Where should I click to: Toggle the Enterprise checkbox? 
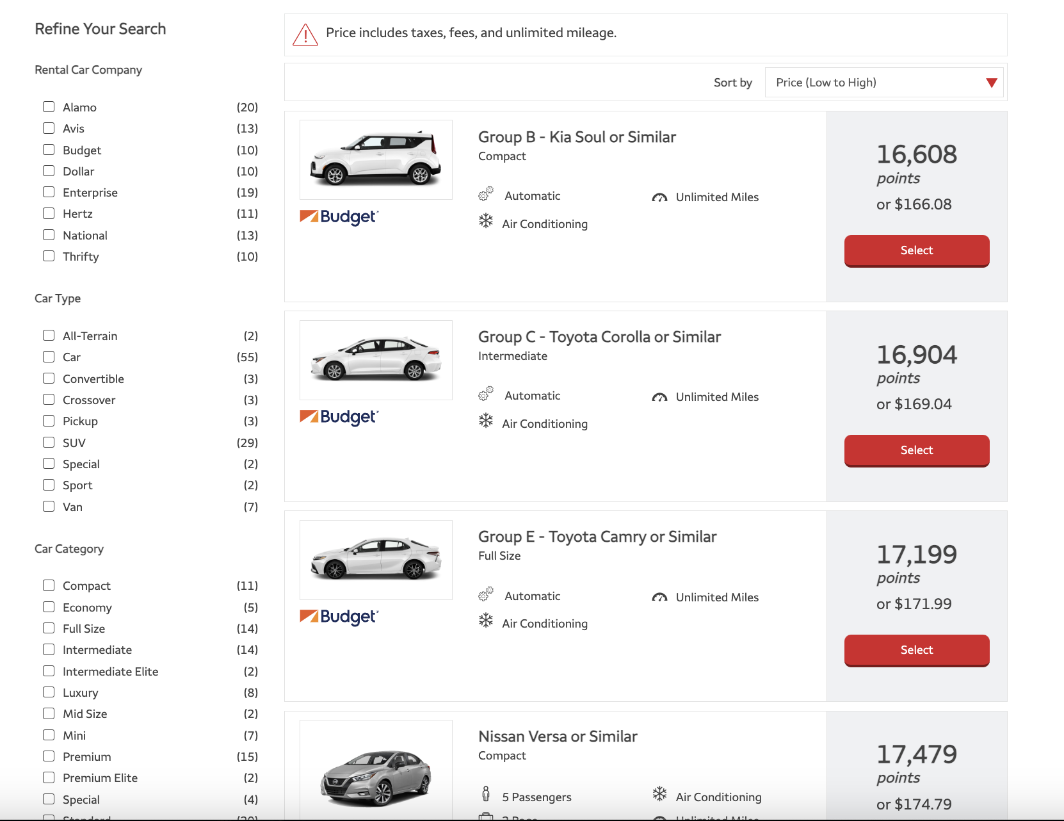[49, 192]
